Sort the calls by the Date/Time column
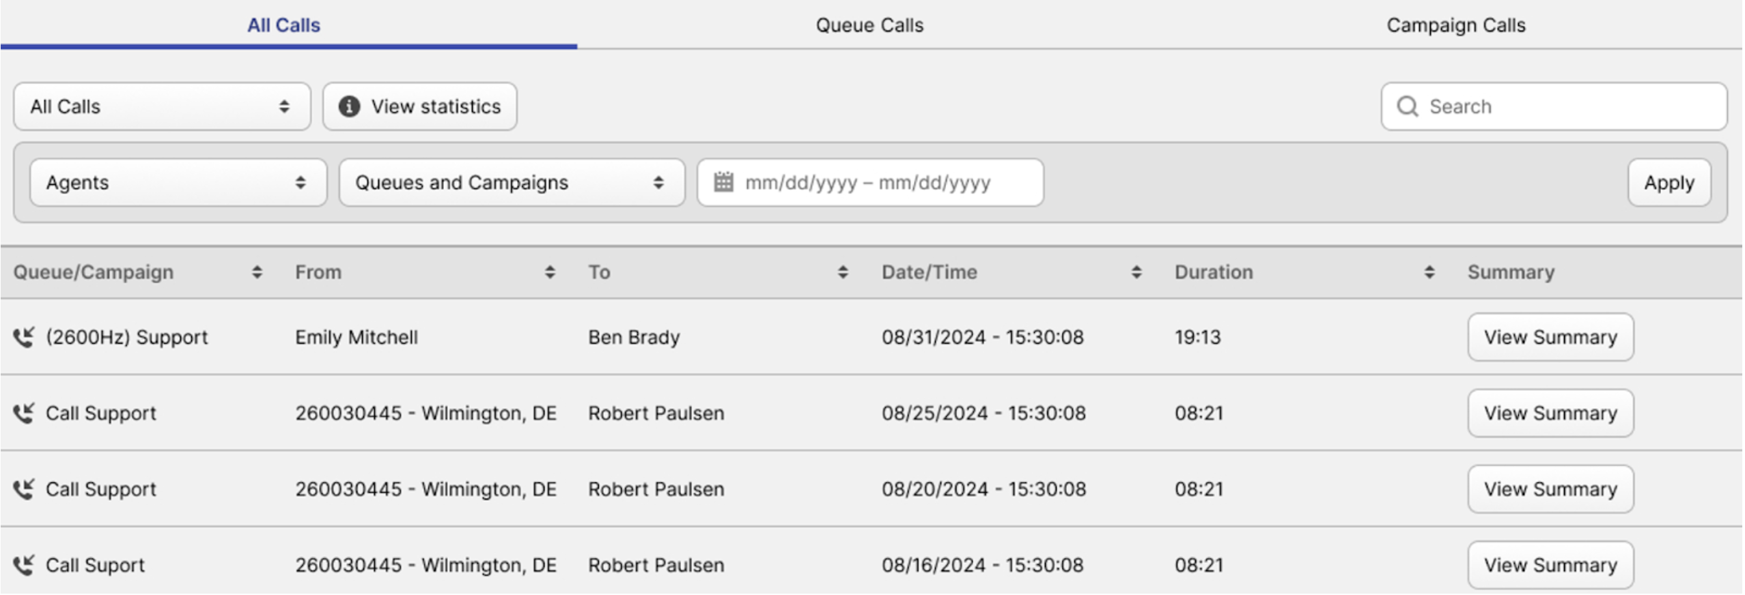 click(x=1136, y=272)
